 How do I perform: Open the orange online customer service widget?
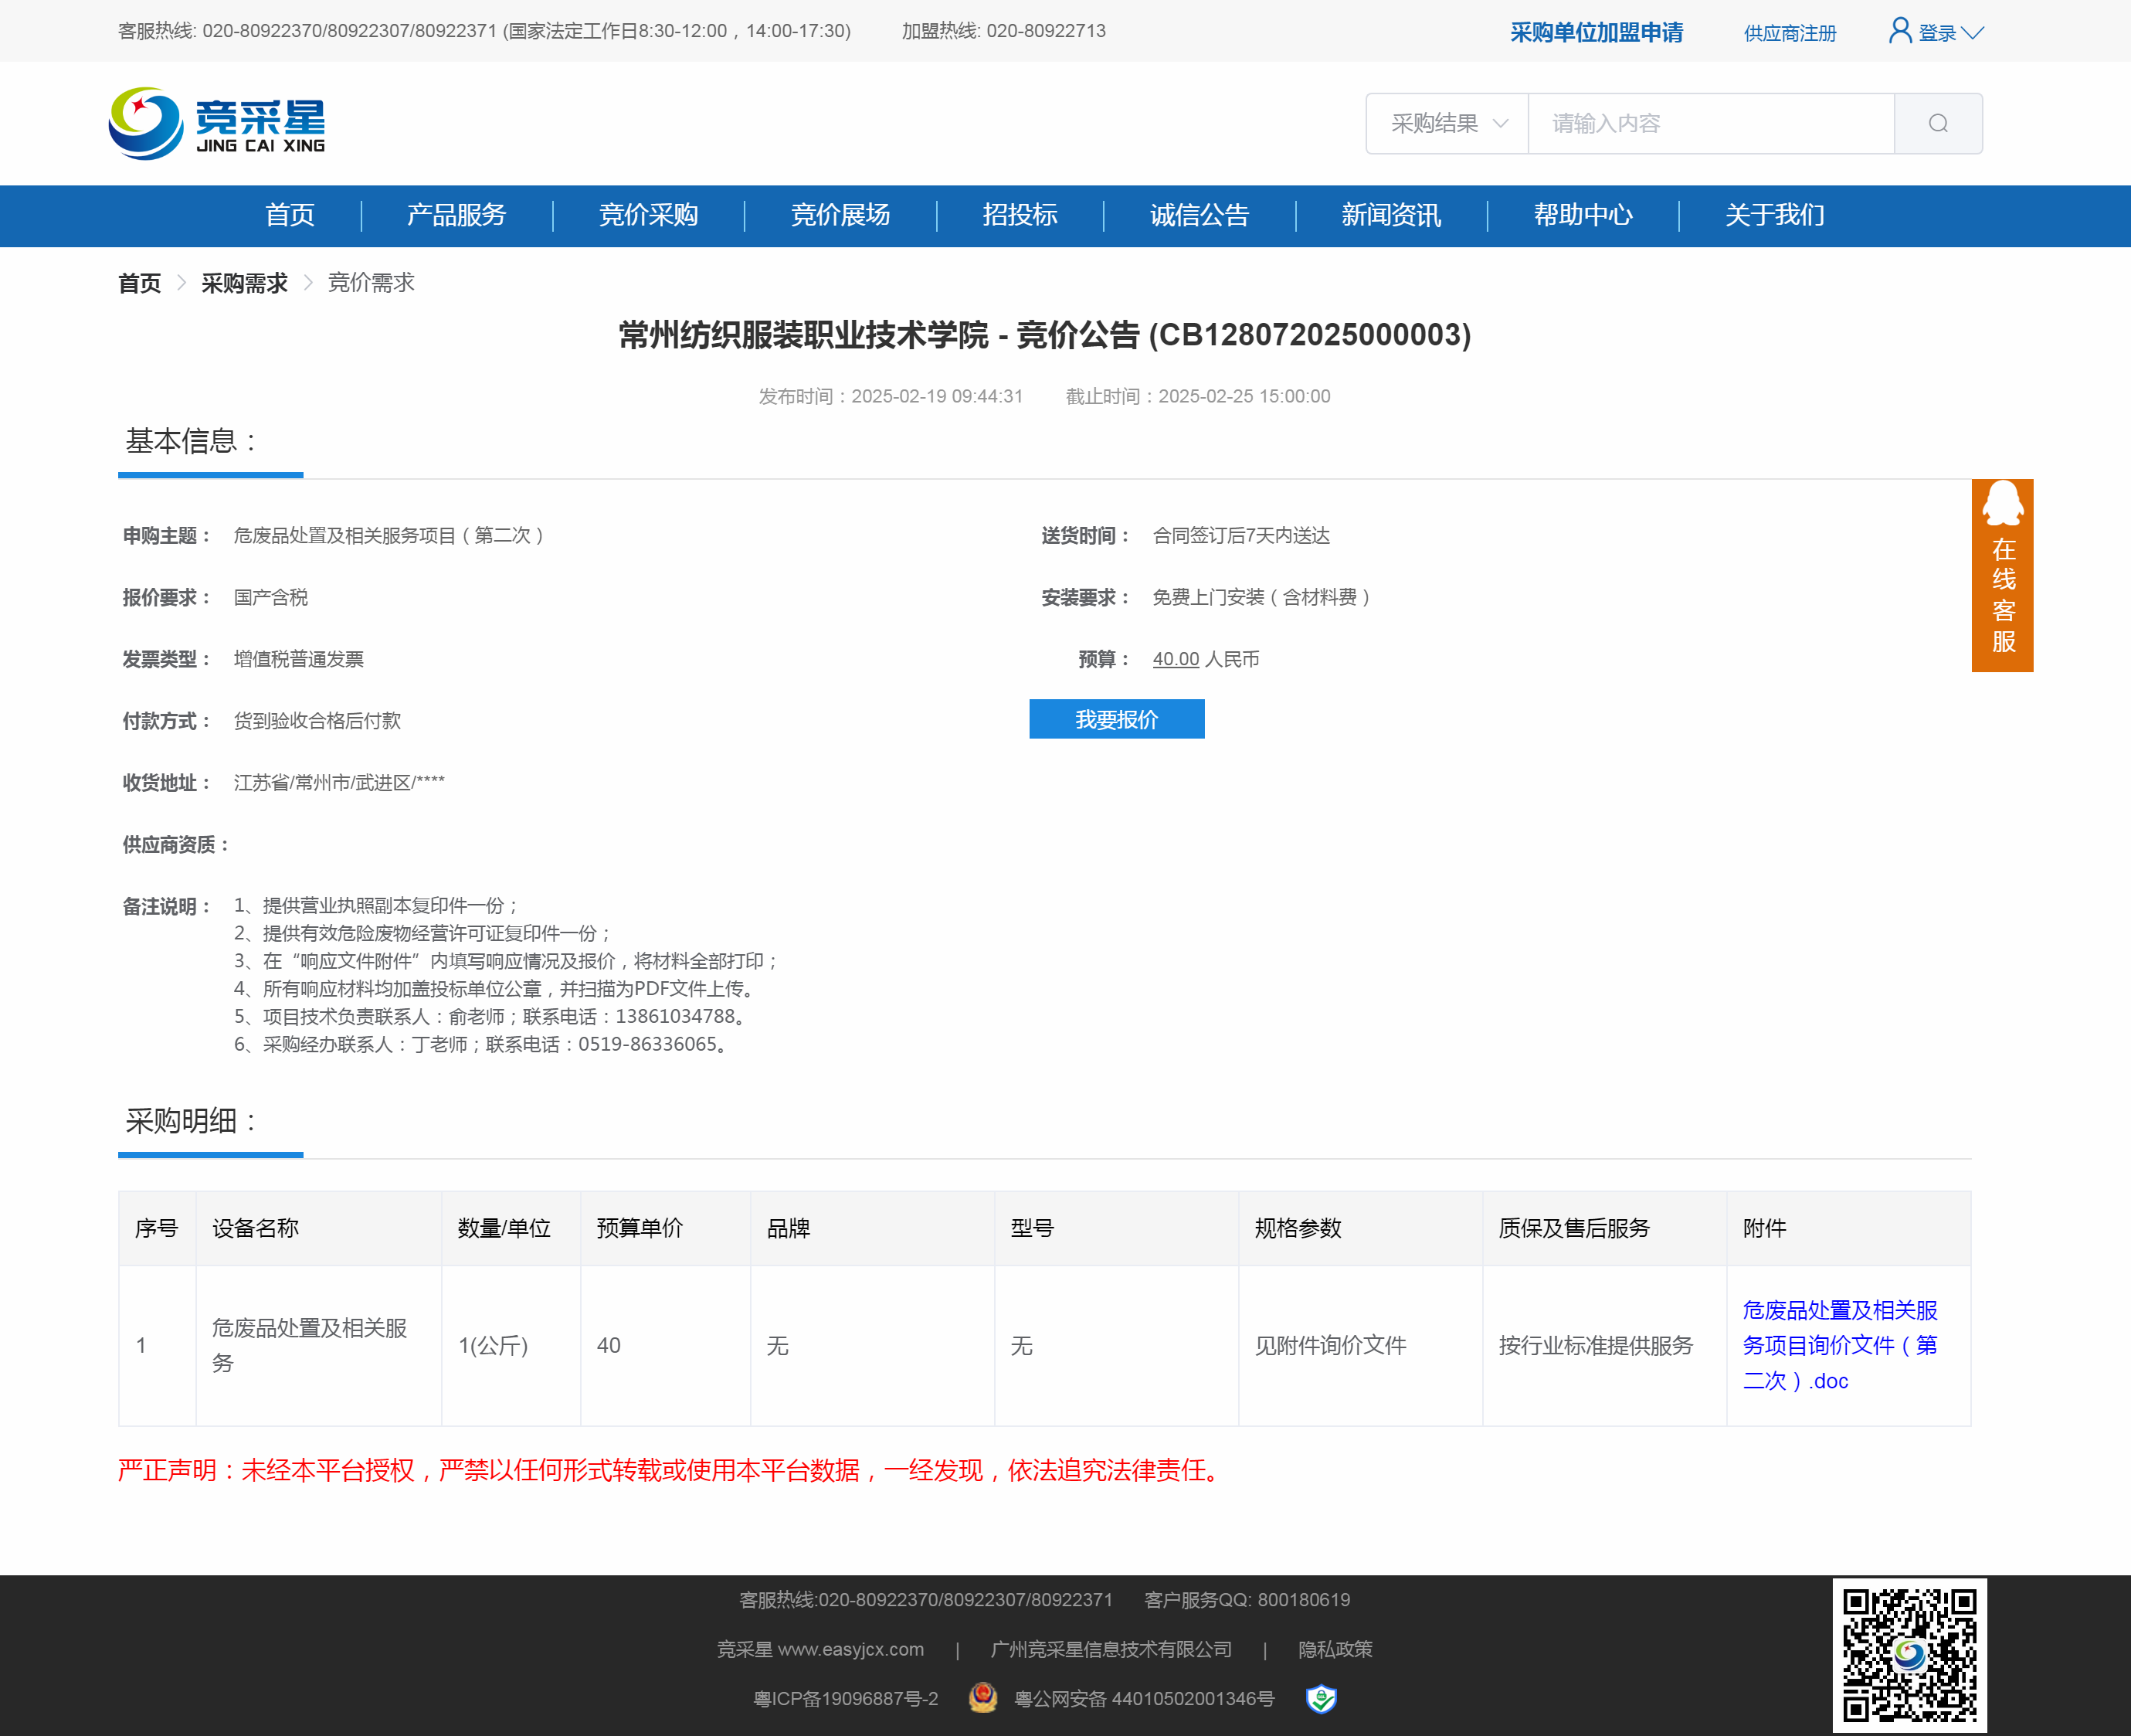click(x=2001, y=575)
